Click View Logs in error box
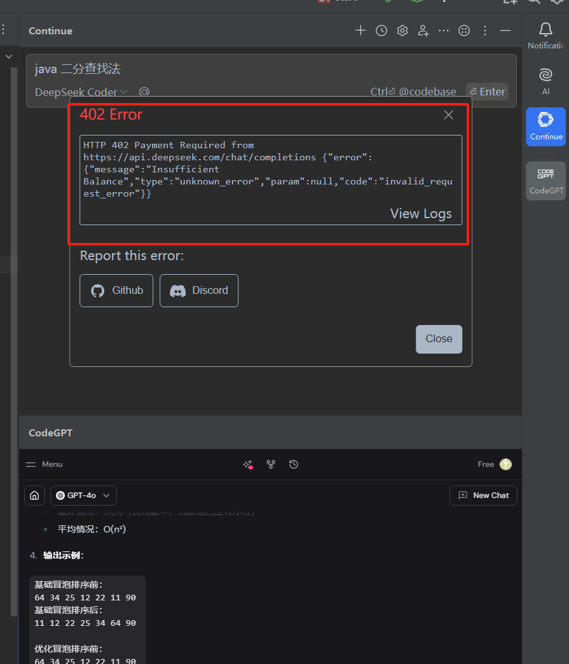This screenshot has width=569, height=664. pyautogui.click(x=421, y=214)
